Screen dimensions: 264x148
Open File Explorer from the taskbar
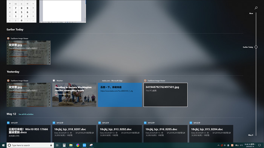tap(71, 145)
